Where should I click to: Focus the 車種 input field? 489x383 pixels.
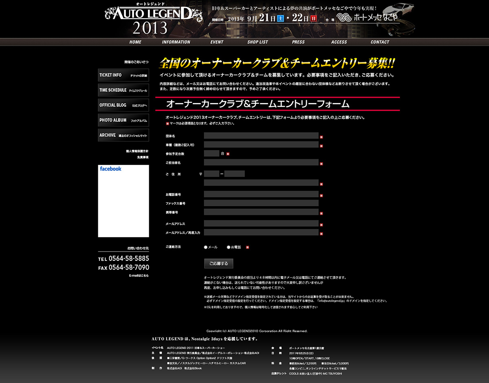pyautogui.click(x=261, y=144)
